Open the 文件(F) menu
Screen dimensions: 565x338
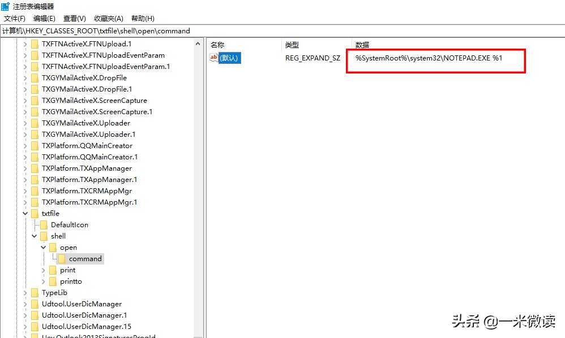point(14,18)
